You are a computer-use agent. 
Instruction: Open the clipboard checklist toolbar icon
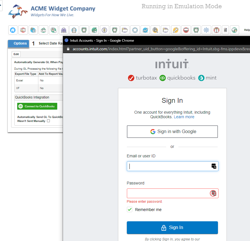[74, 30]
